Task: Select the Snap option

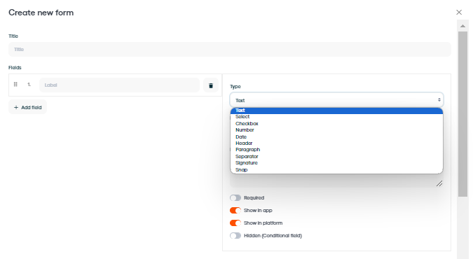Action: click(x=336, y=170)
